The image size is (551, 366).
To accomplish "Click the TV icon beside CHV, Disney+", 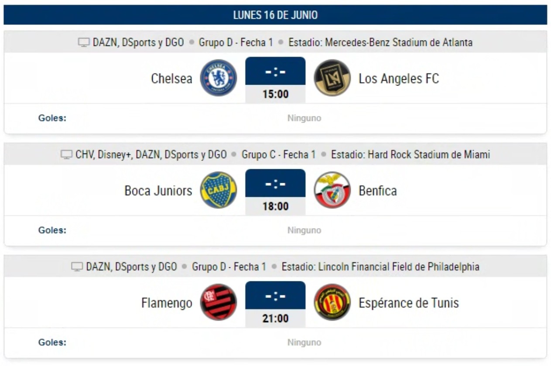I will pos(66,155).
